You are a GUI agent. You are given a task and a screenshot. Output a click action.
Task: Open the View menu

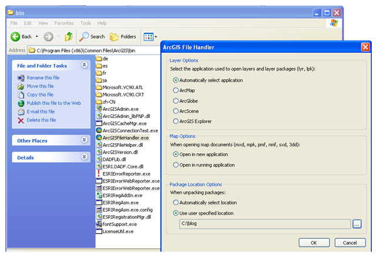pos(43,23)
